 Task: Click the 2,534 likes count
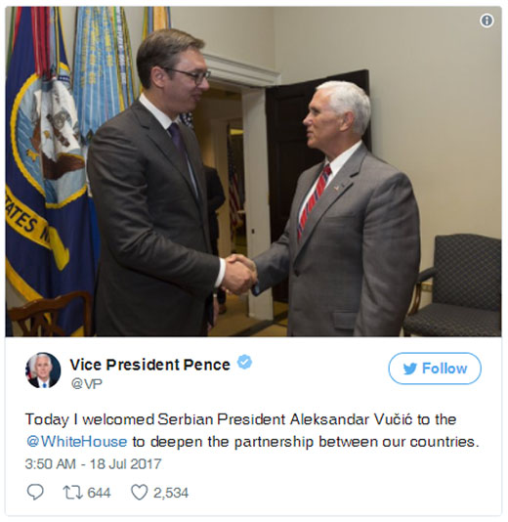tap(171, 493)
